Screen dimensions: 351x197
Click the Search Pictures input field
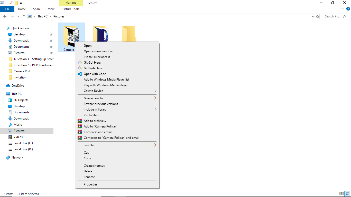pos(335,16)
